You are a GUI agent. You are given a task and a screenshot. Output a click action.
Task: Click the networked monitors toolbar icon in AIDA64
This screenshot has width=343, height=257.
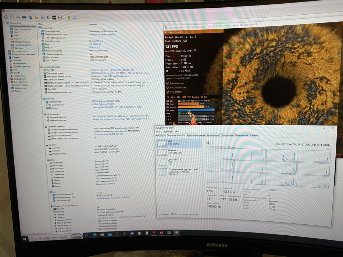tap(31, 17)
